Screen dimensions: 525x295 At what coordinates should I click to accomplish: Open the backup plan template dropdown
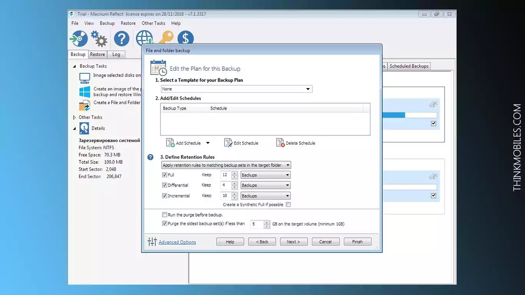pos(237,89)
